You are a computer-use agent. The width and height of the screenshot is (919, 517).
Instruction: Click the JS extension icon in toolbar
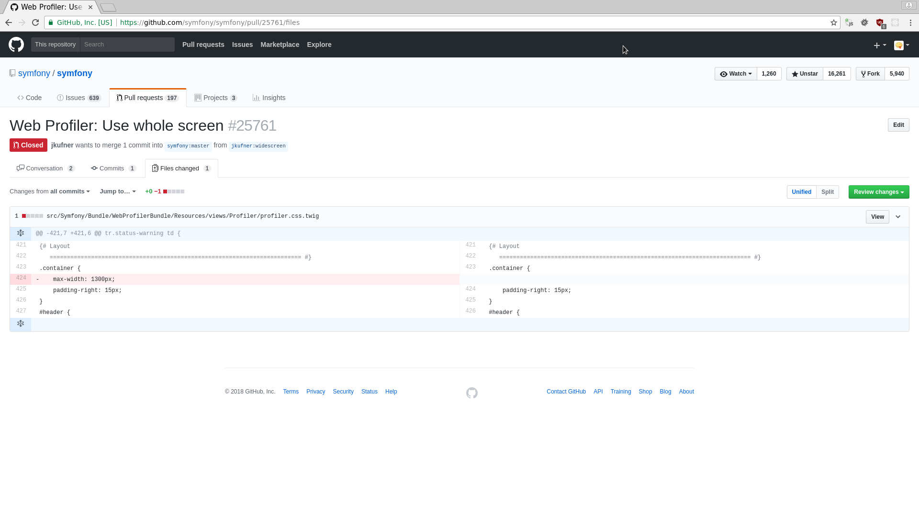pyautogui.click(x=849, y=22)
